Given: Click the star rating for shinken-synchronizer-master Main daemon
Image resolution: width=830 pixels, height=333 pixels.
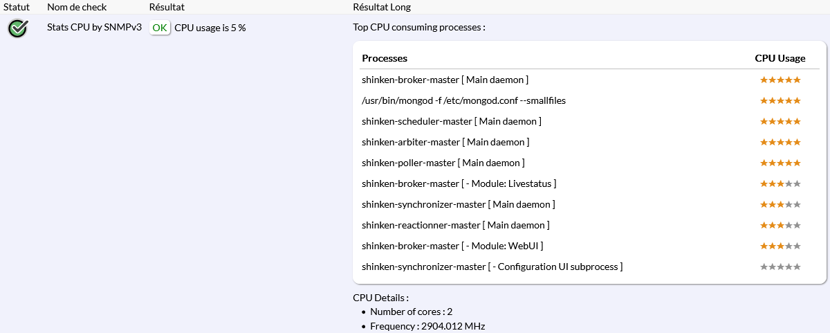Looking at the screenshot, I should tap(780, 204).
